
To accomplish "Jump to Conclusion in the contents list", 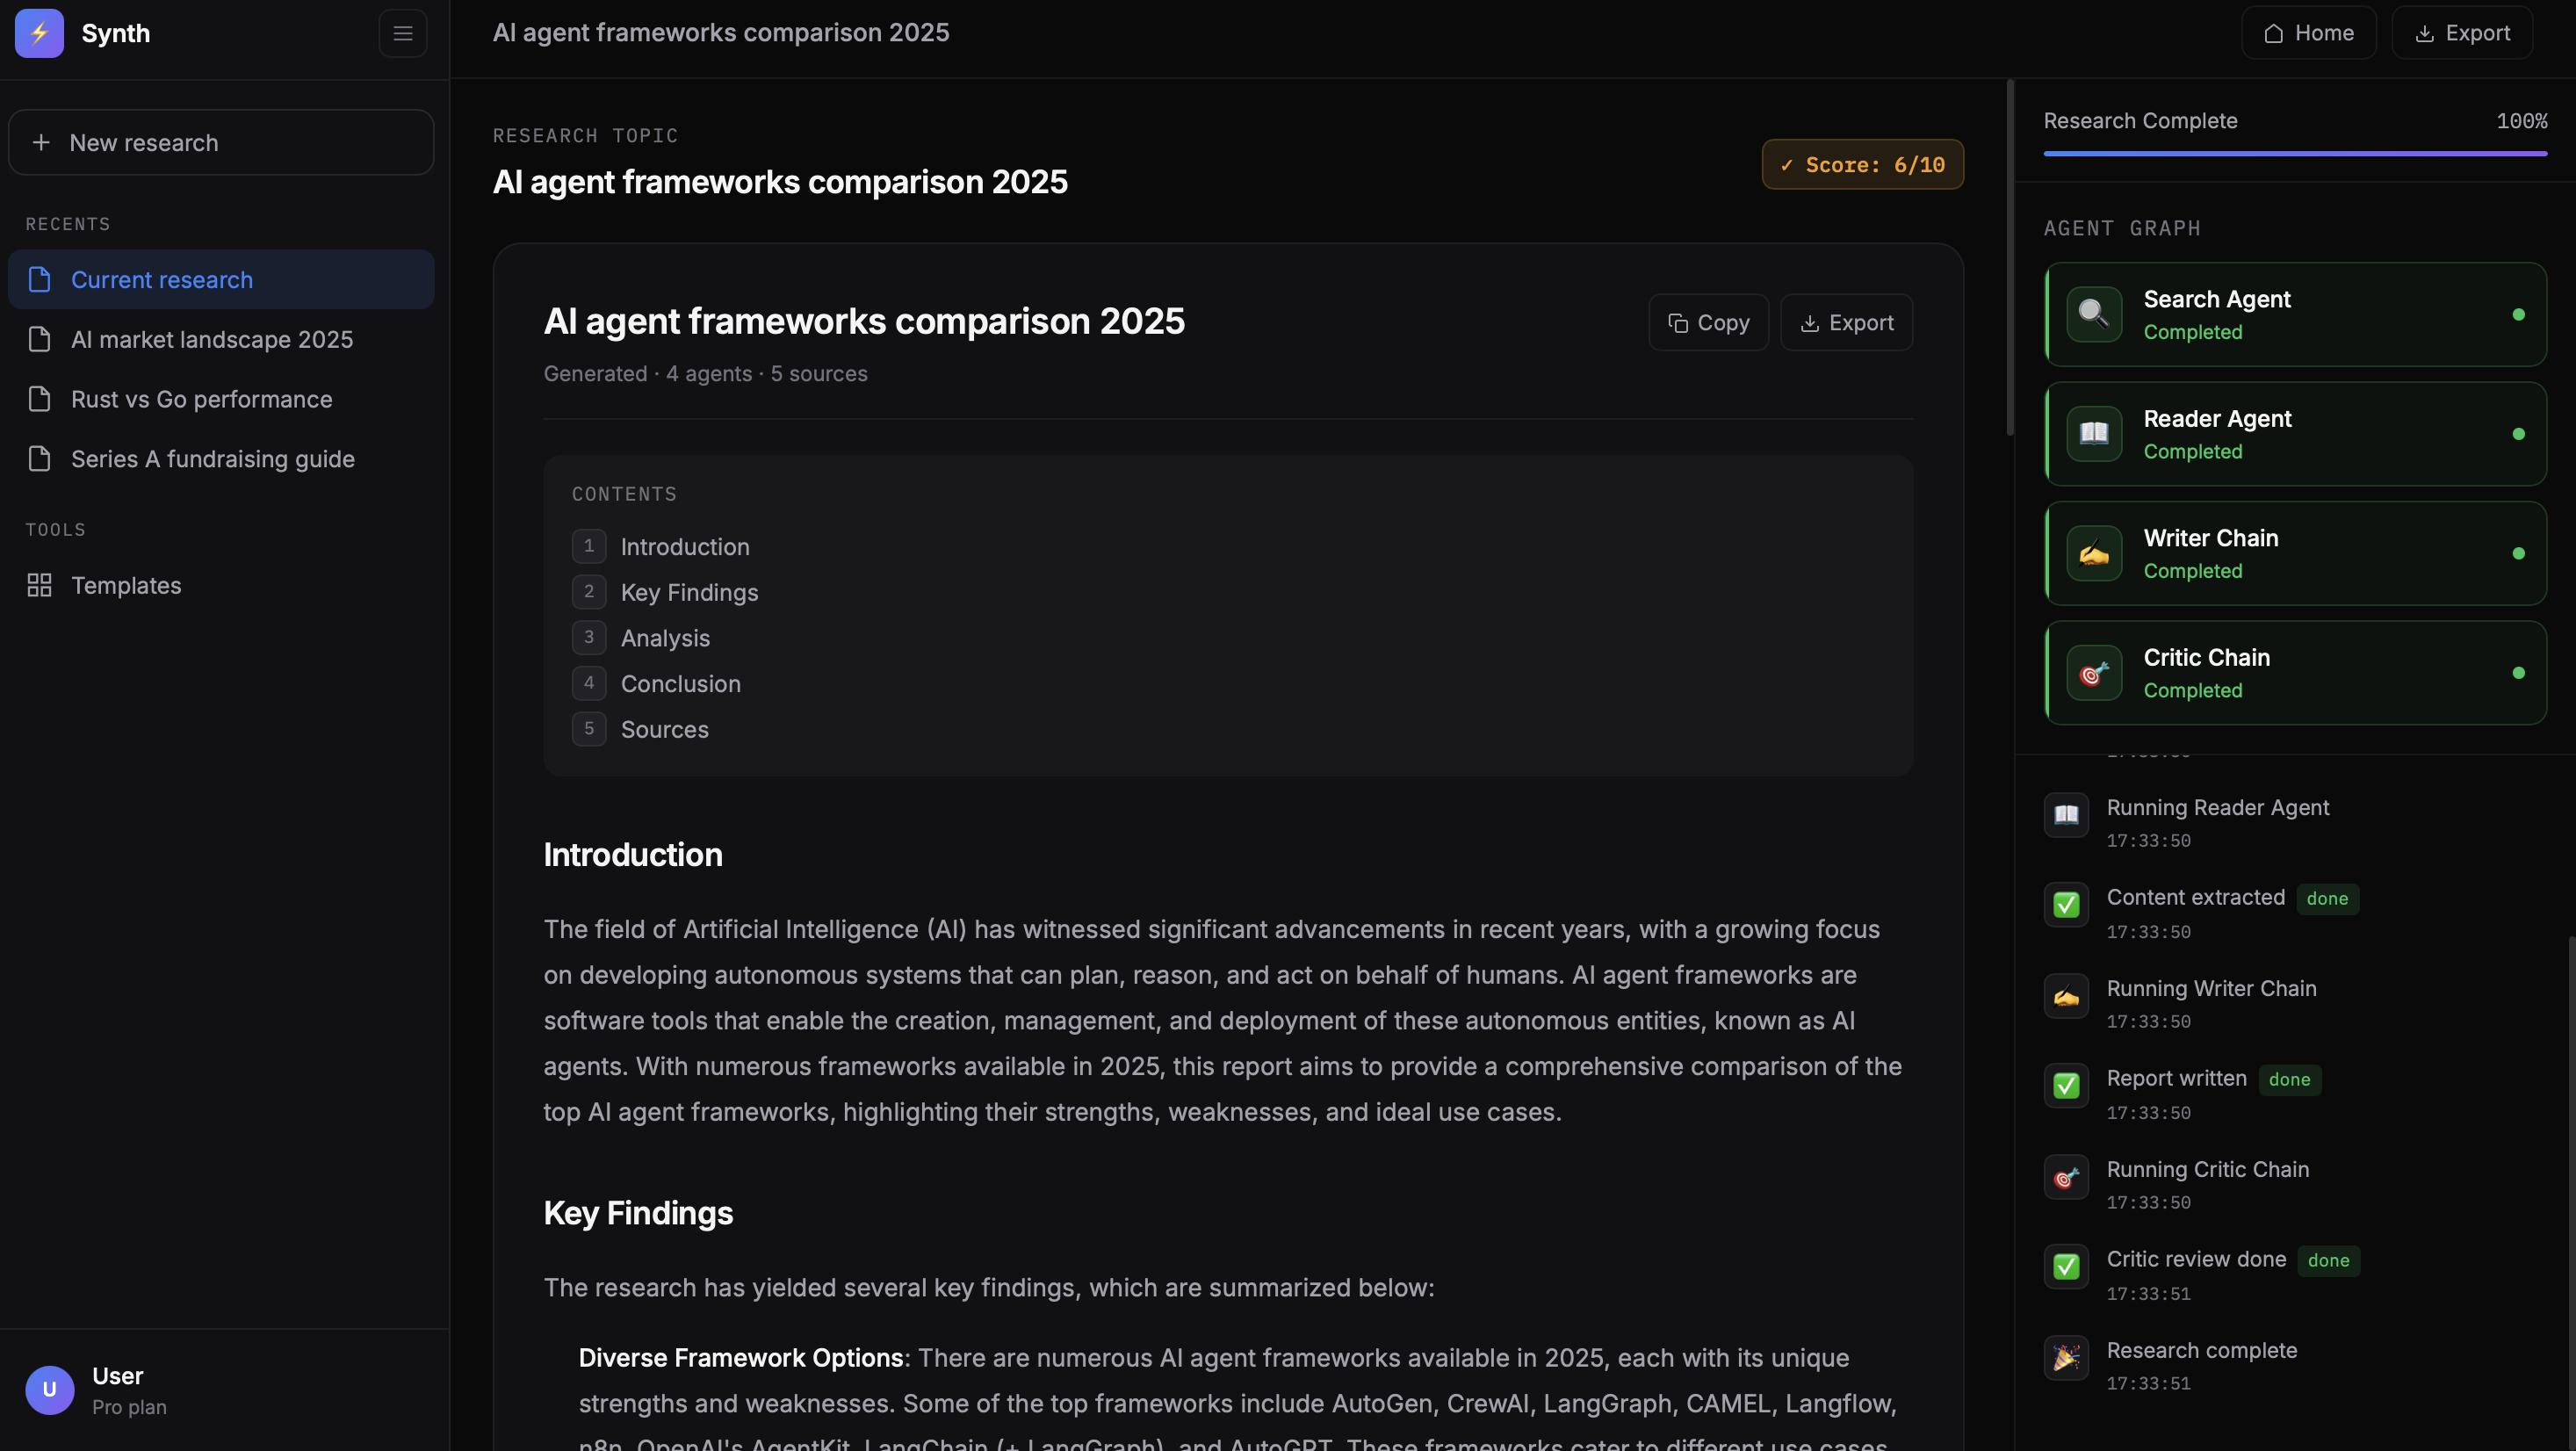I will (680, 684).
